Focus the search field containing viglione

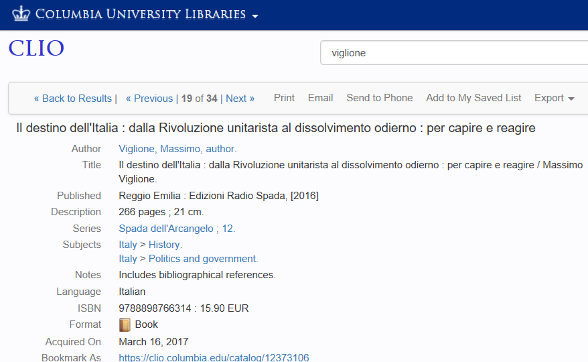[x=454, y=53]
